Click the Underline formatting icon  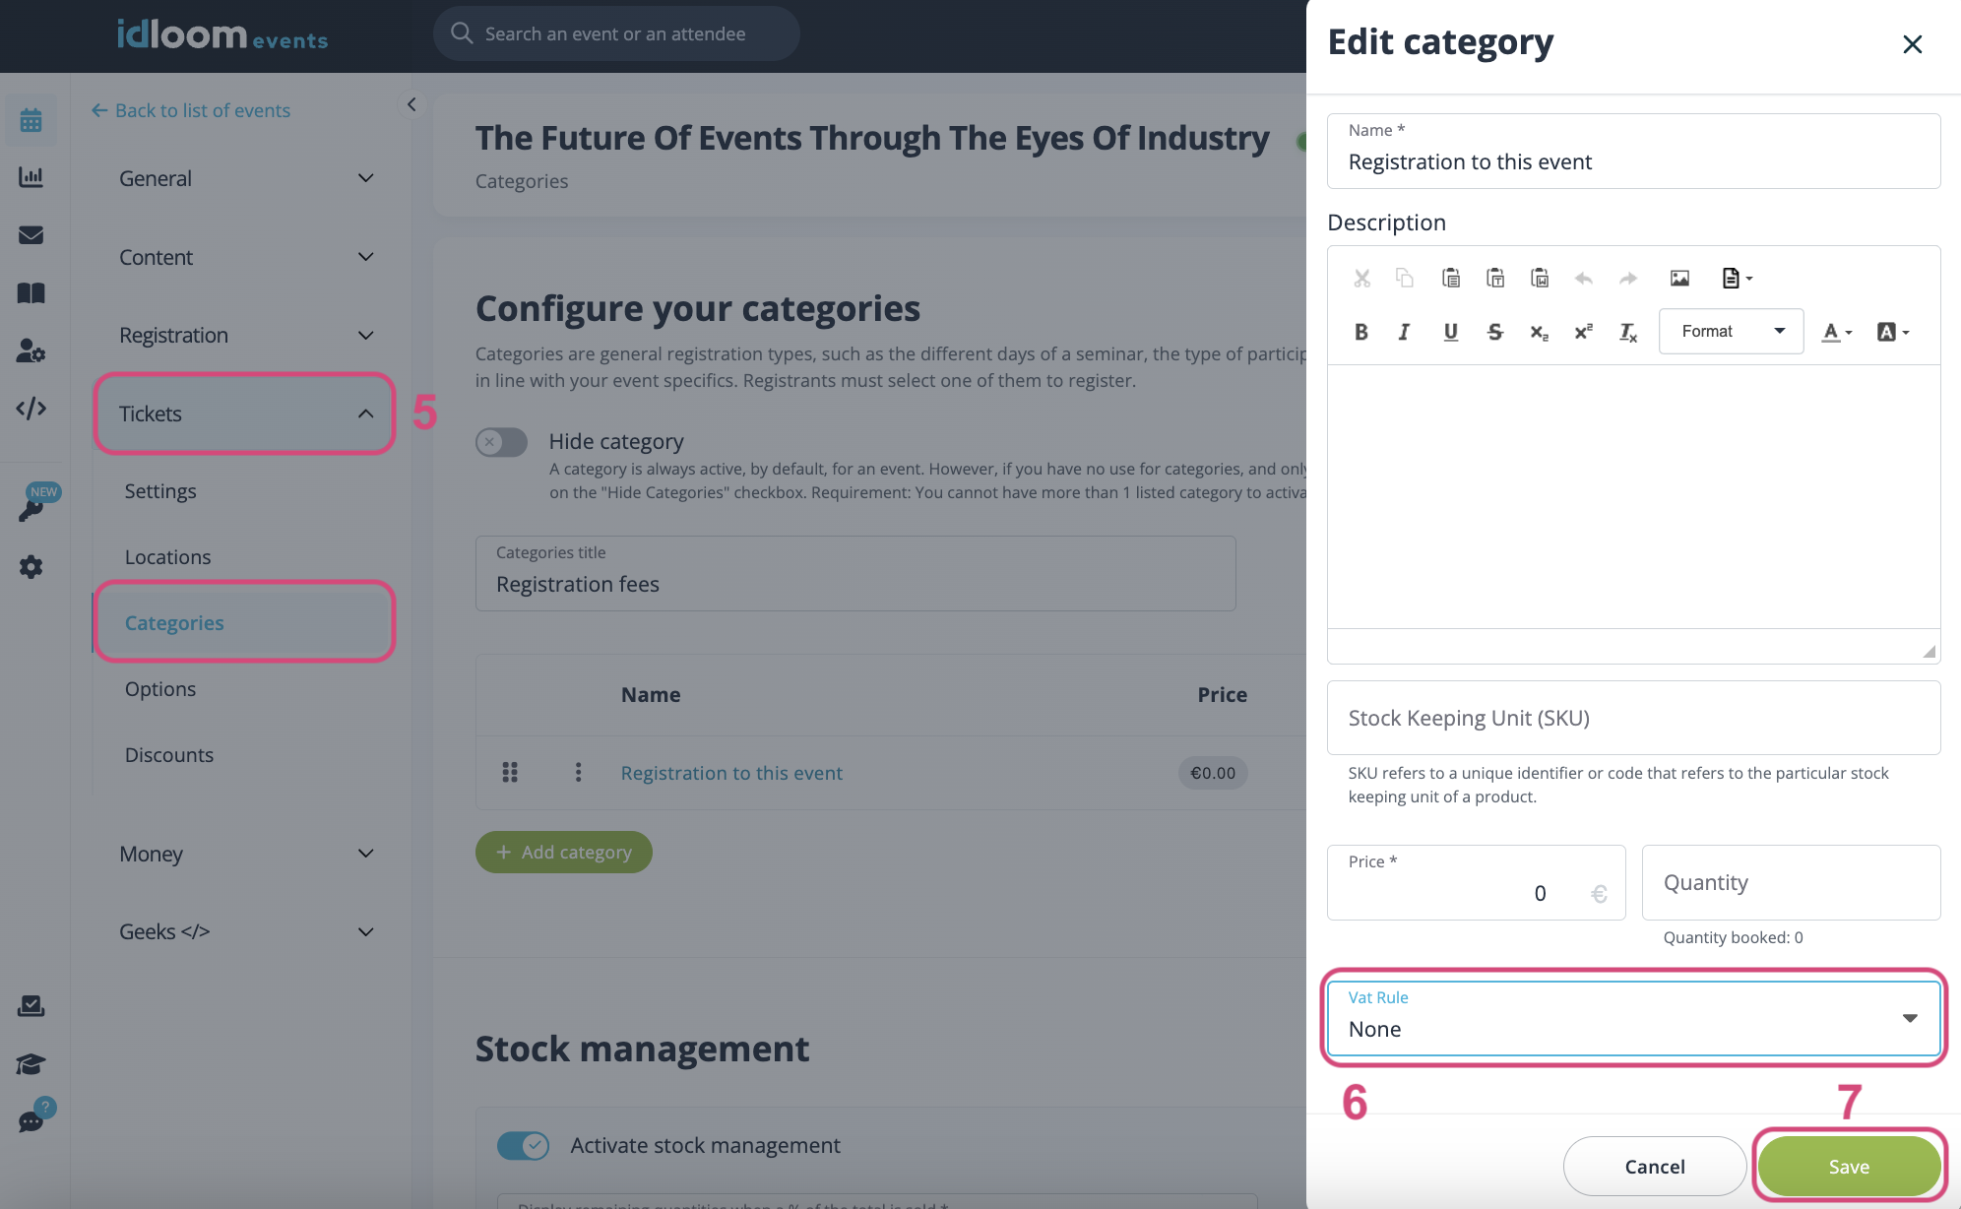pos(1448,329)
